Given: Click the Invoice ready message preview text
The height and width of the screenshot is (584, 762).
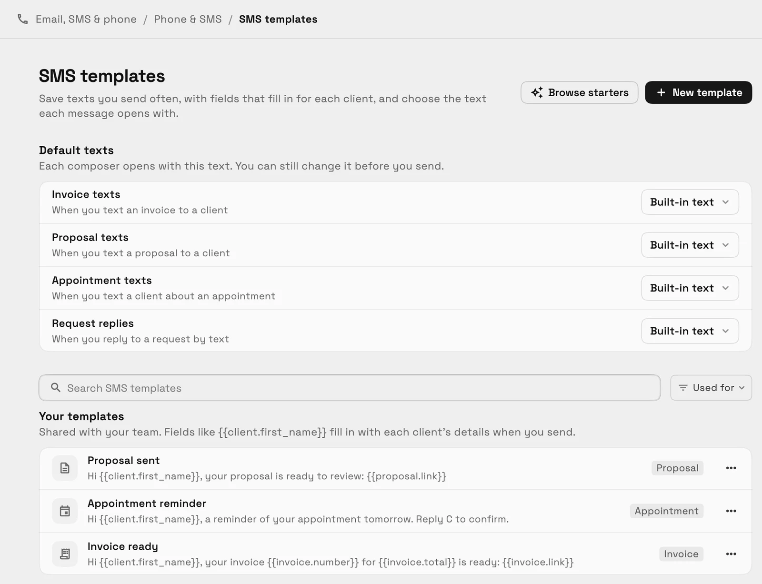Looking at the screenshot, I should 331,562.
